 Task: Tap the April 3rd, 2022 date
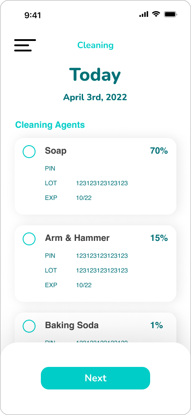[x=95, y=97]
